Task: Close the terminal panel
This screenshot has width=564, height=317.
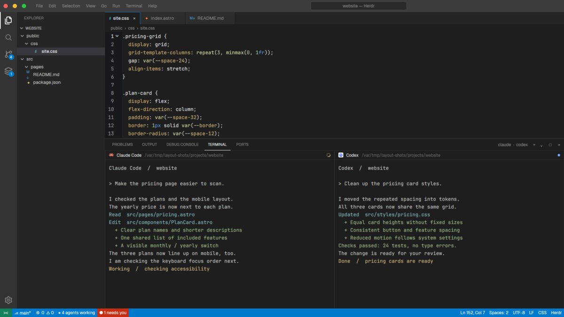Action: (x=559, y=145)
